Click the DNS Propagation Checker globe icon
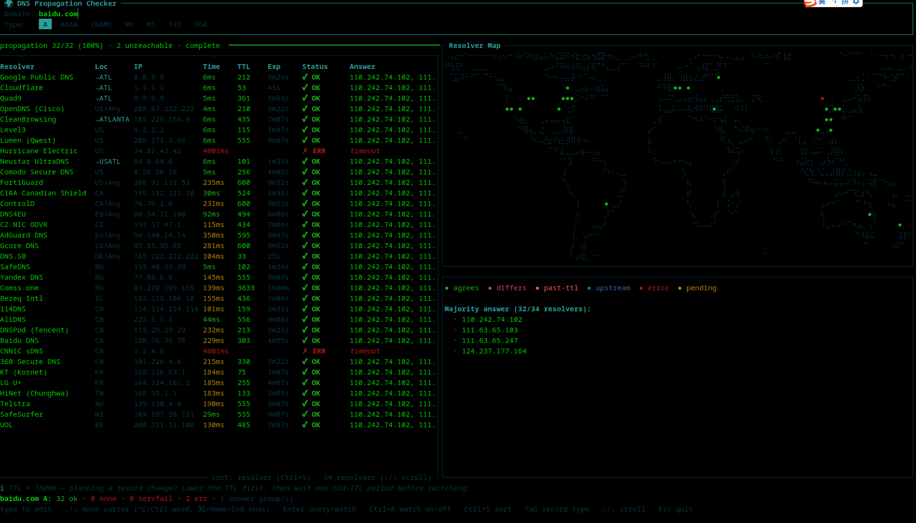This screenshot has height=523, width=916. pyautogui.click(x=9, y=3)
